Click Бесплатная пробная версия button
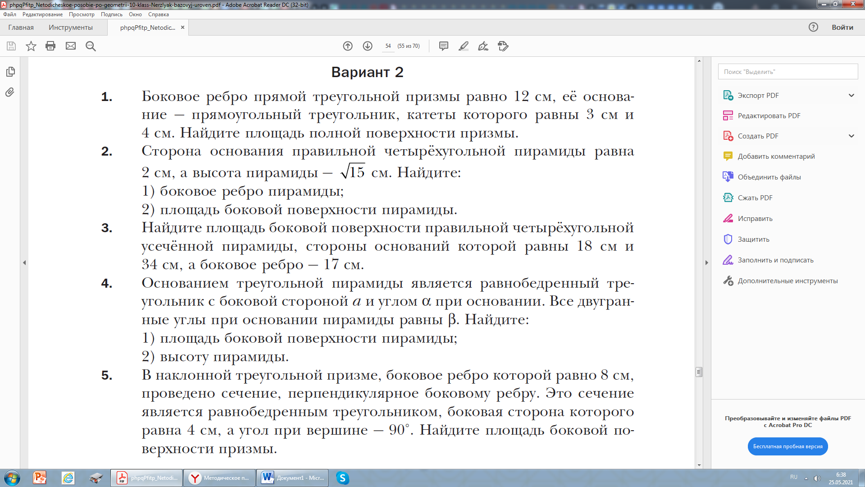 tap(788, 446)
